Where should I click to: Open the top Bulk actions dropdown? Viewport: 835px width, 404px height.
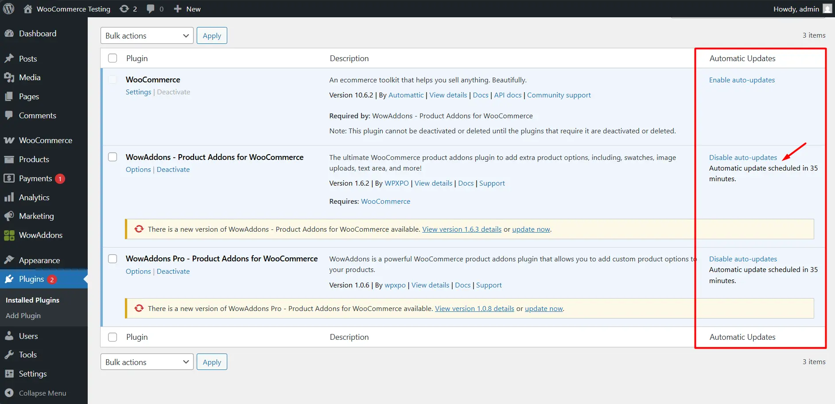click(x=147, y=36)
